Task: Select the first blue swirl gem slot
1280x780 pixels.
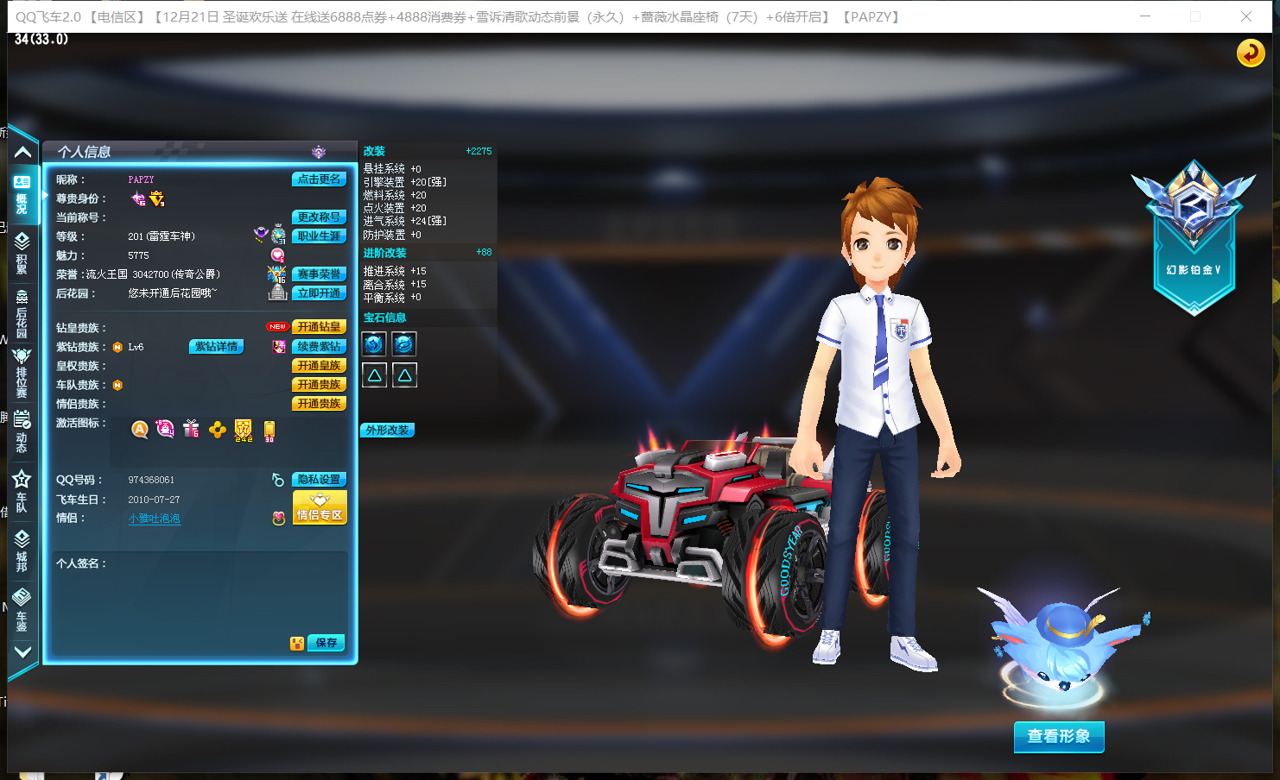Action: [x=374, y=344]
